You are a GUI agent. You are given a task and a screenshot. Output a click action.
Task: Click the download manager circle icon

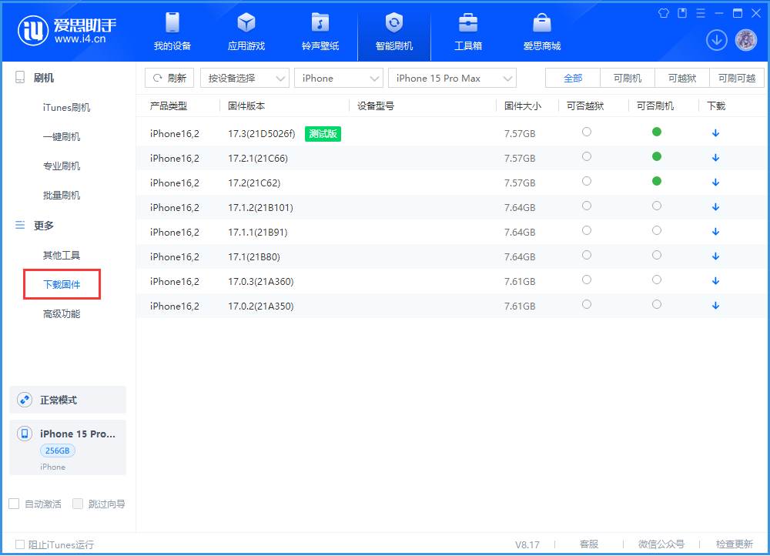(x=716, y=39)
